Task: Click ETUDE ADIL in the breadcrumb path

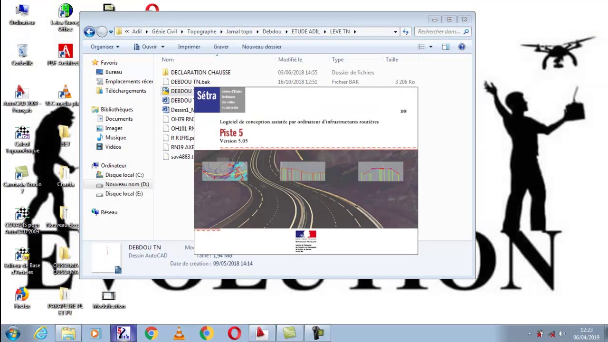Action: coord(305,32)
